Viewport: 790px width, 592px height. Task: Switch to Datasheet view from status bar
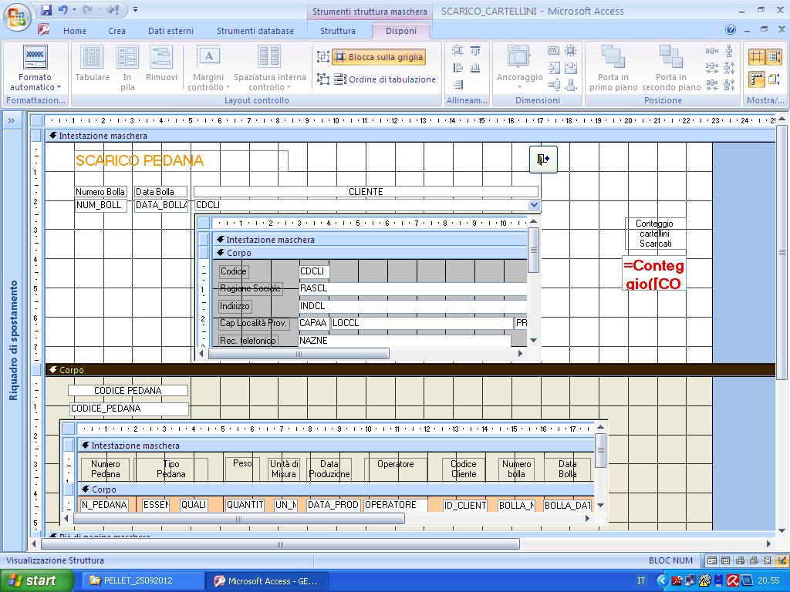coord(725,560)
